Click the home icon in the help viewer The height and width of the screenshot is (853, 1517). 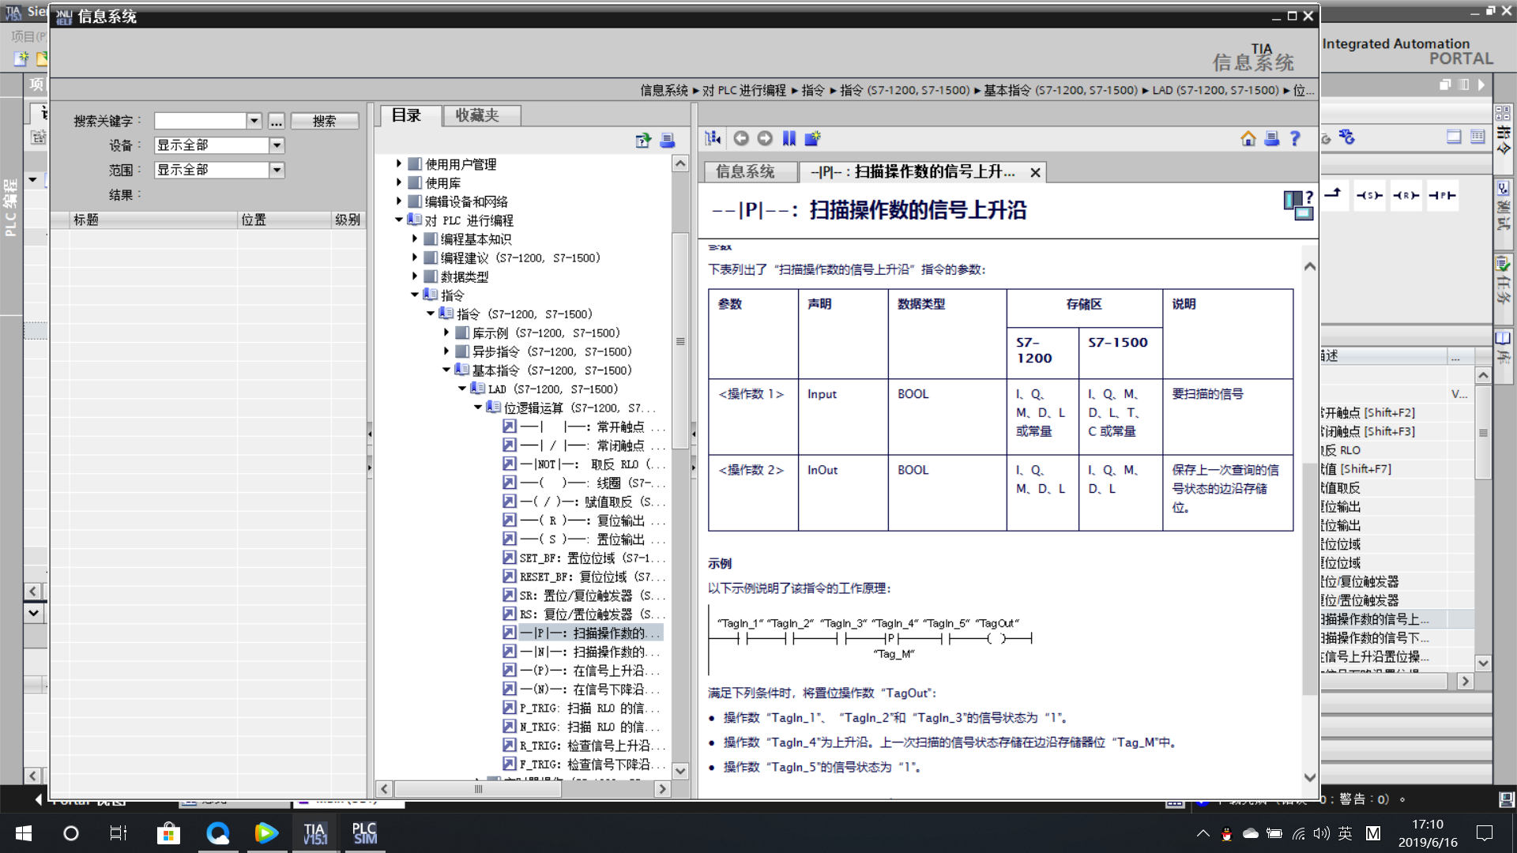(x=1248, y=139)
